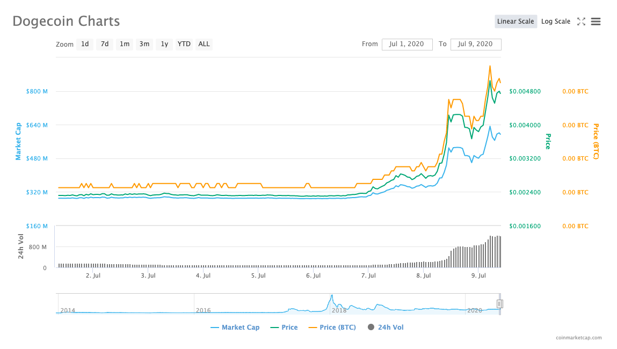Toggle Price series in legend

(x=284, y=328)
